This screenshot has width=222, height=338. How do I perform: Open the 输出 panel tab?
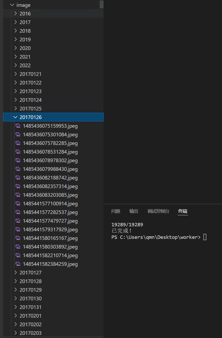(x=134, y=211)
